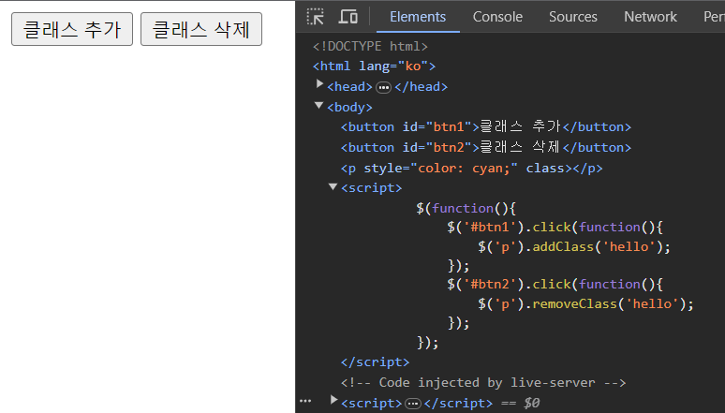Click the addClass('hello') code line
Image resolution: width=725 pixels, height=413 pixels.
coord(574,246)
